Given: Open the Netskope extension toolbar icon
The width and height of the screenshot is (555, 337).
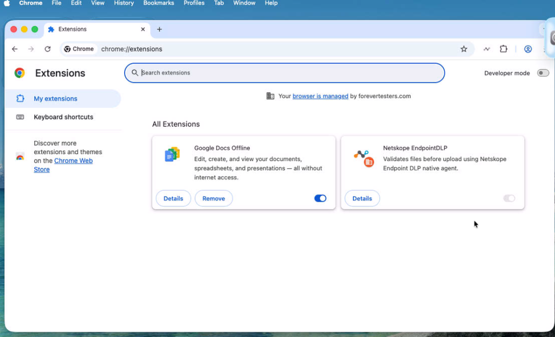Looking at the screenshot, I should click(487, 49).
